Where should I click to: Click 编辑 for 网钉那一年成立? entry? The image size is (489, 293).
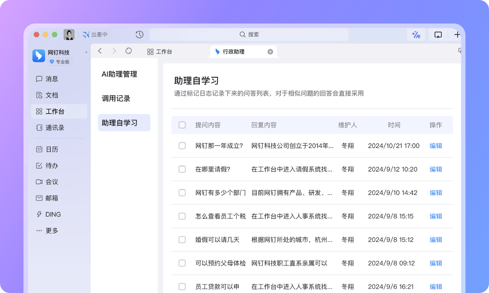436,146
